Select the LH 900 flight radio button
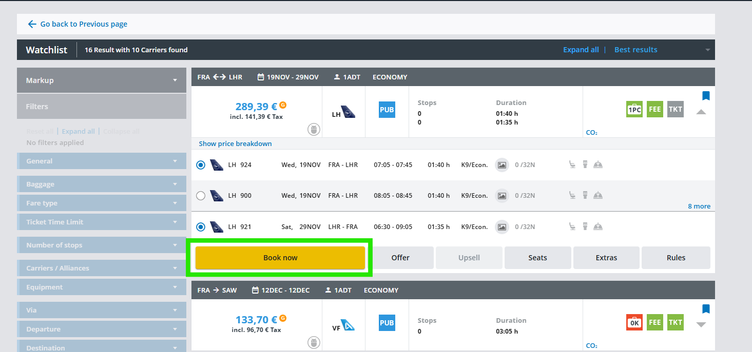The height and width of the screenshot is (352, 752). click(201, 195)
